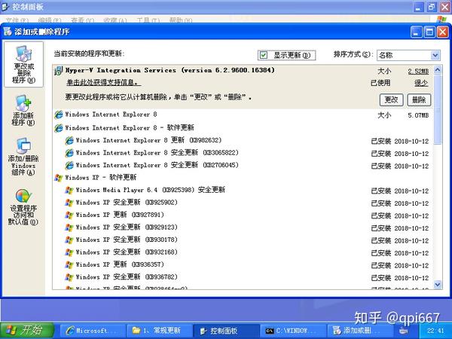This screenshot has height=339, width=452.
Task: Select the IE8 security update KB3065822 icon
Action: tap(69, 153)
